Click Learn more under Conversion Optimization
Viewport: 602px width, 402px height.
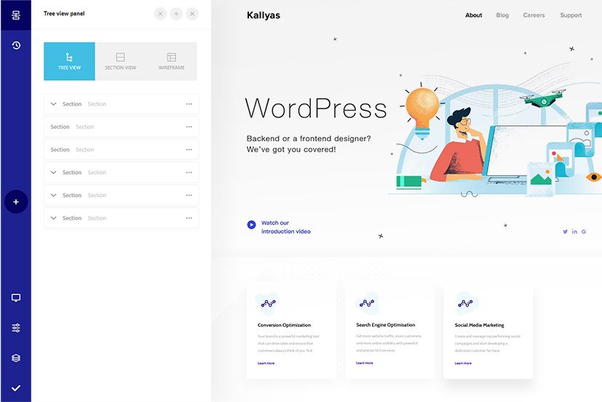click(266, 363)
